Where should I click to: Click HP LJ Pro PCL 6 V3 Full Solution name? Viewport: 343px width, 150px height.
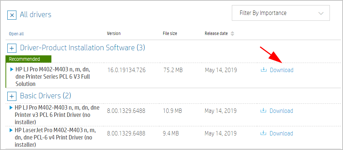(x=53, y=76)
